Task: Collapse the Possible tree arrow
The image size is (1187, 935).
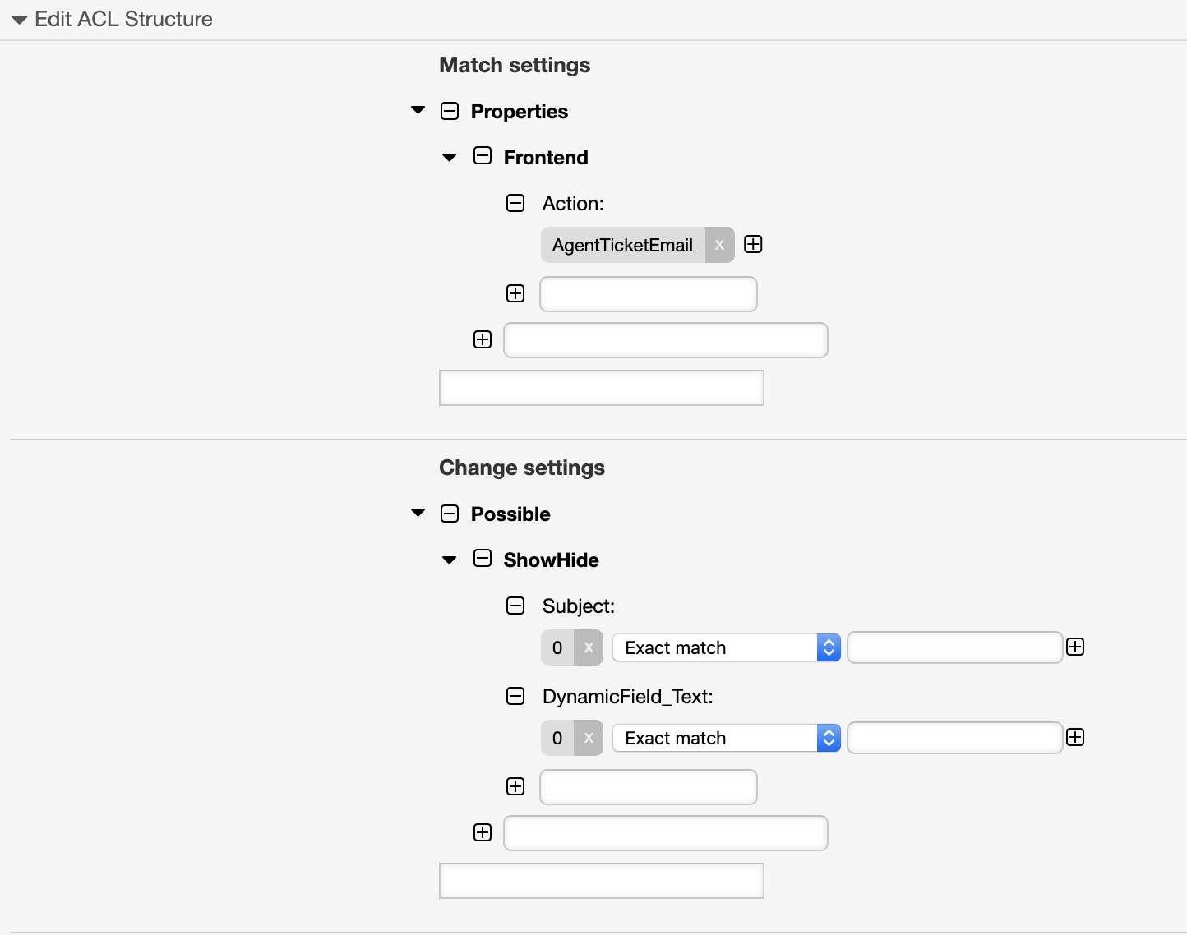Action: 418,513
